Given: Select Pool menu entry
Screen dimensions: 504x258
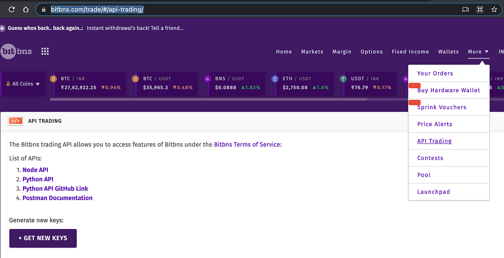Looking at the screenshot, I should (449, 175).
